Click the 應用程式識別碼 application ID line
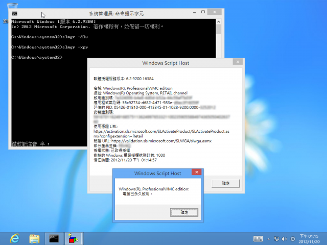The image size is (327, 245). 146,103
